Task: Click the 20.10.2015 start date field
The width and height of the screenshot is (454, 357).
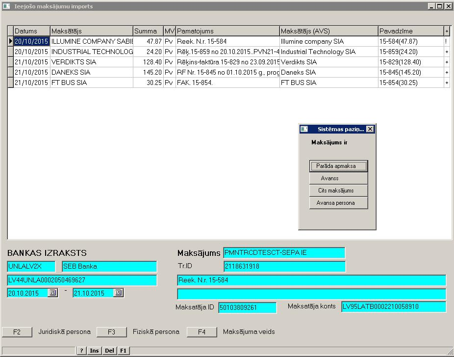Action: point(28,293)
